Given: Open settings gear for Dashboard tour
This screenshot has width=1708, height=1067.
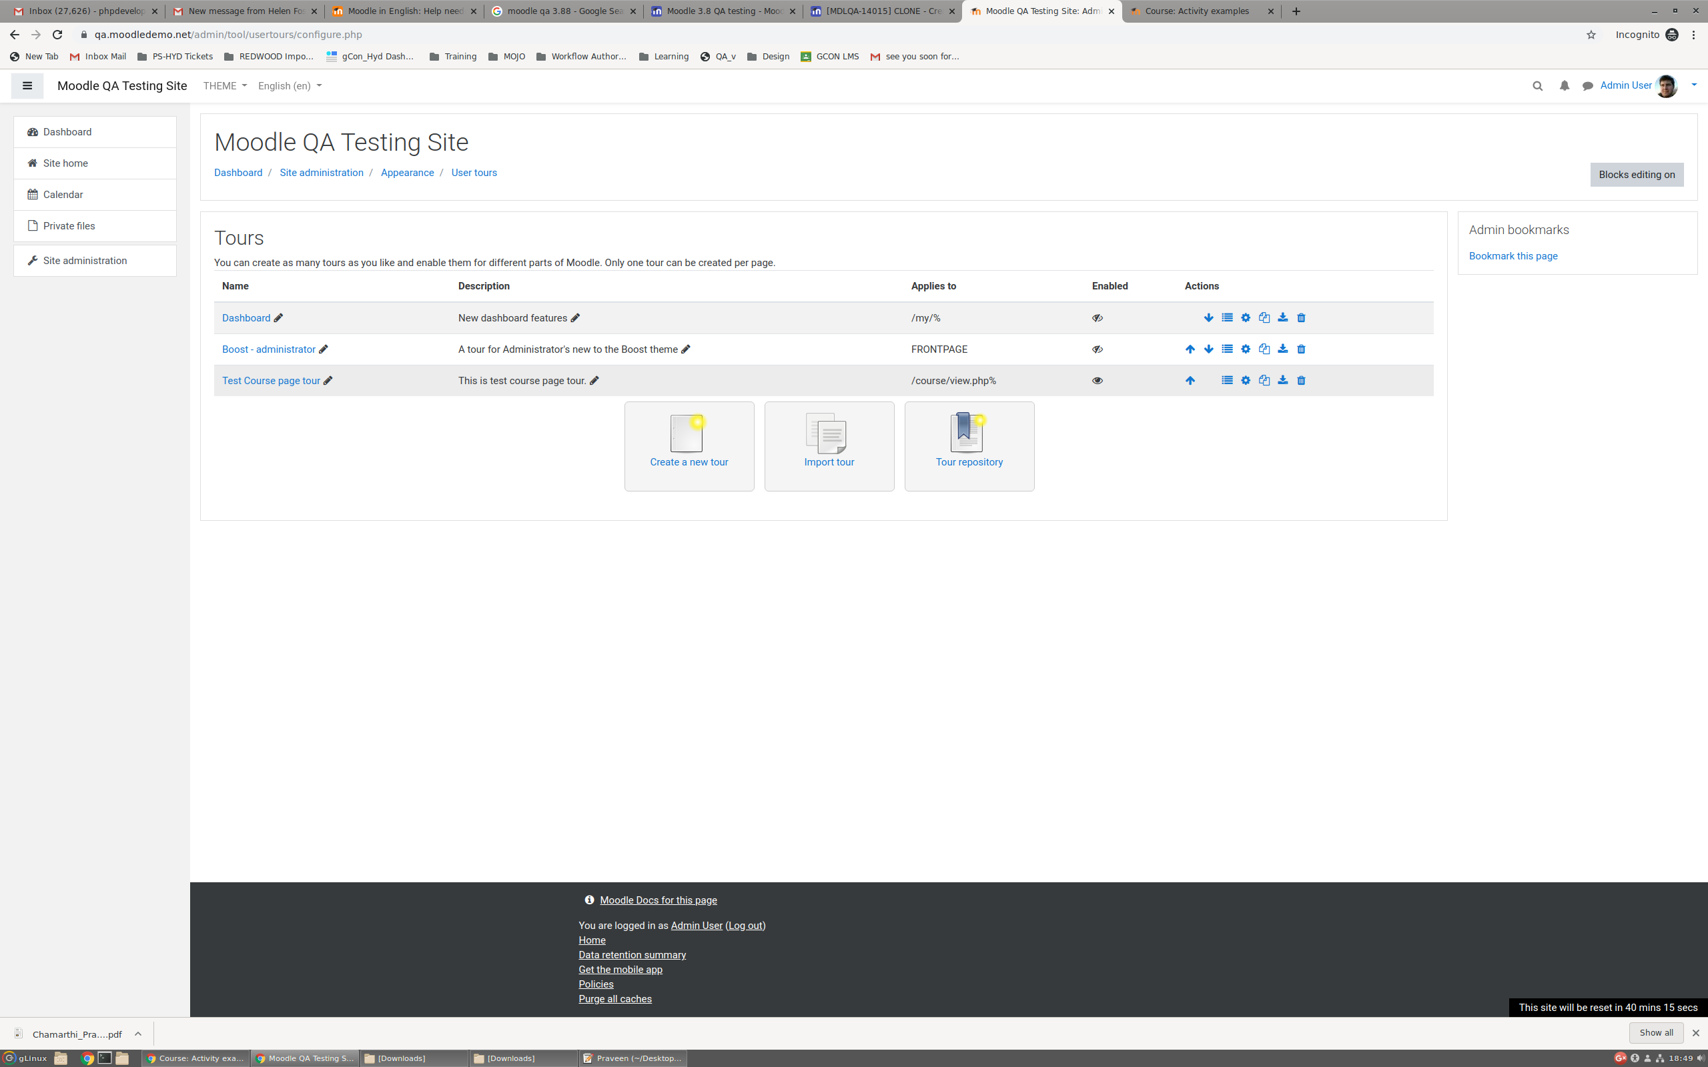Looking at the screenshot, I should point(1246,317).
